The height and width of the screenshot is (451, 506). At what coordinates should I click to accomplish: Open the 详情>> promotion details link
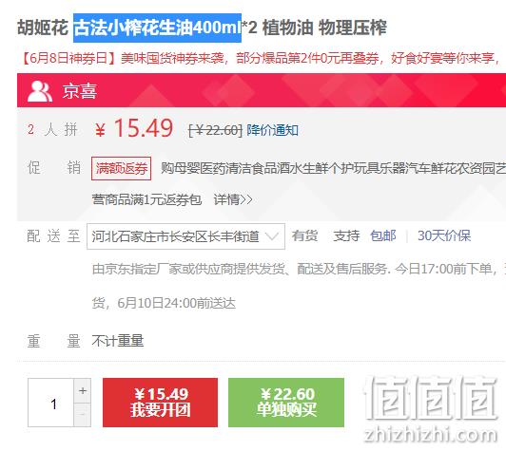(x=233, y=199)
